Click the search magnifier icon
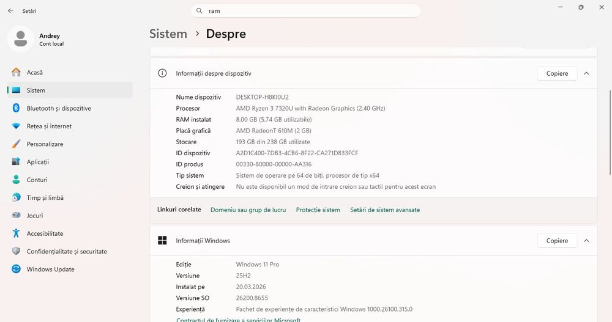Screen dimensions: 612x322 (x=199, y=11)
